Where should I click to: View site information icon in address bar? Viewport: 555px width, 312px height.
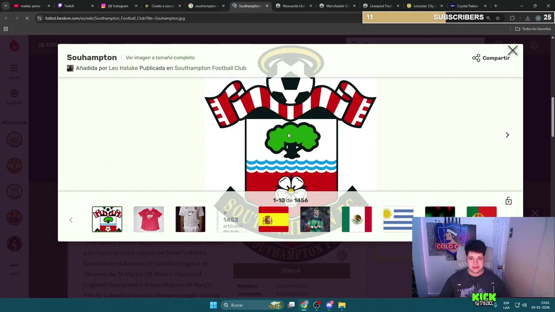coord(39,18)
